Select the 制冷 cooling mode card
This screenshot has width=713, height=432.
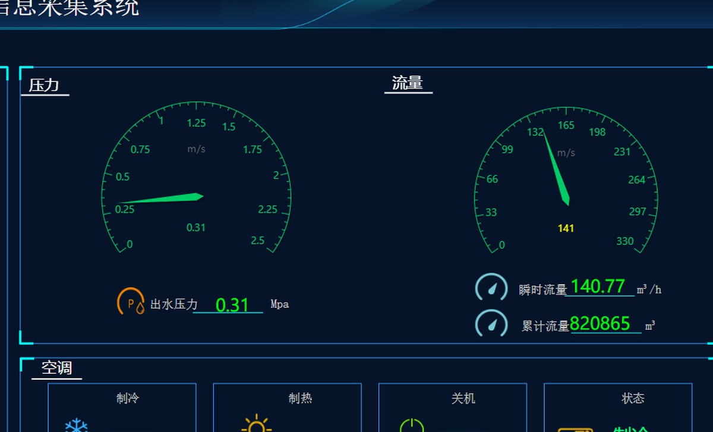pyautogui.click(x=122, y=408)
